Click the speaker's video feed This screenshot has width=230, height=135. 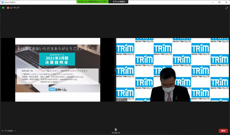(172, 70)
